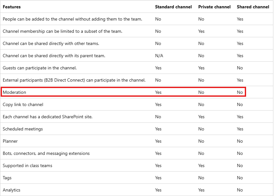Image resolution: width=274 pixels, height=196 pixels.
Task: Select Each channel has a dedicated SharePoint site
Action: click(x=47, y=117)
